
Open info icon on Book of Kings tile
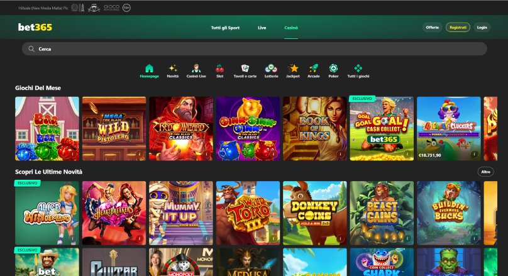(x=341, y=154)
